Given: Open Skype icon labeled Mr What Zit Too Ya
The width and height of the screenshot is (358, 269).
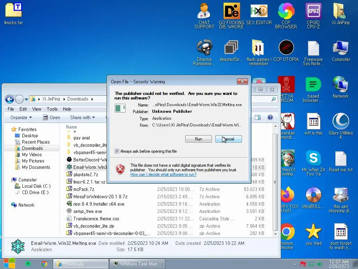Looking at the screenshot, I should [x=313, y=163].
